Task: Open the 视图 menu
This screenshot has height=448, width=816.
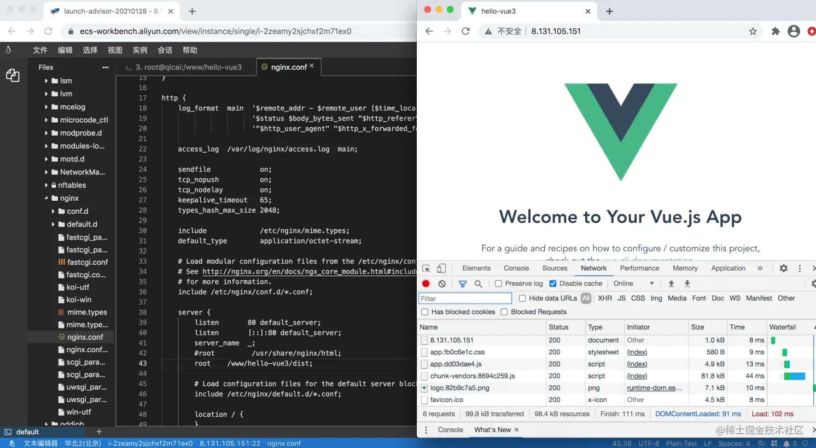Action: (115, 50)
